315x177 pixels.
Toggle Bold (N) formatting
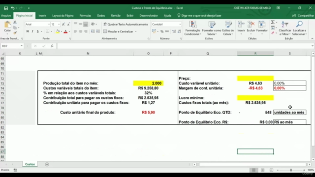click(x=28, y=31)
